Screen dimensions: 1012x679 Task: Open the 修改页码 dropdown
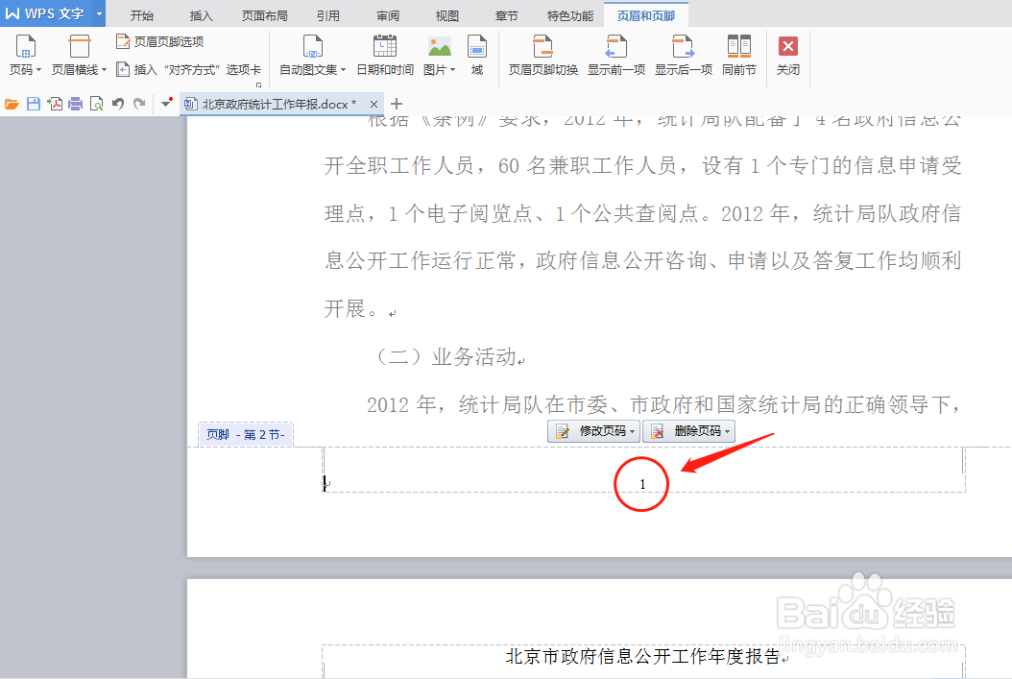tap(593, 431)
